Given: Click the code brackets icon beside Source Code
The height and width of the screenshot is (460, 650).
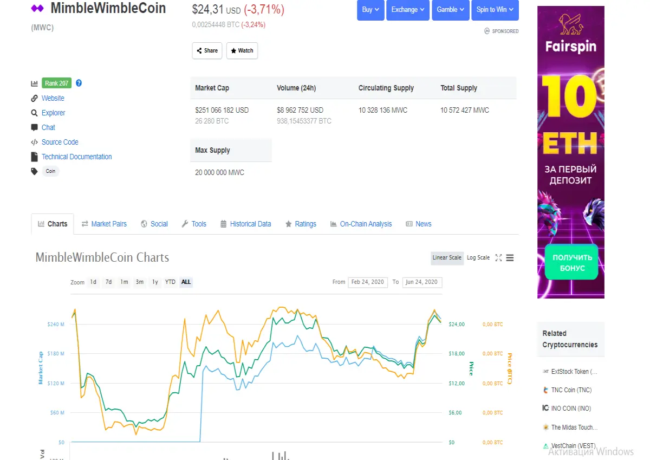Looking at the screenshot, I should 35,142.
